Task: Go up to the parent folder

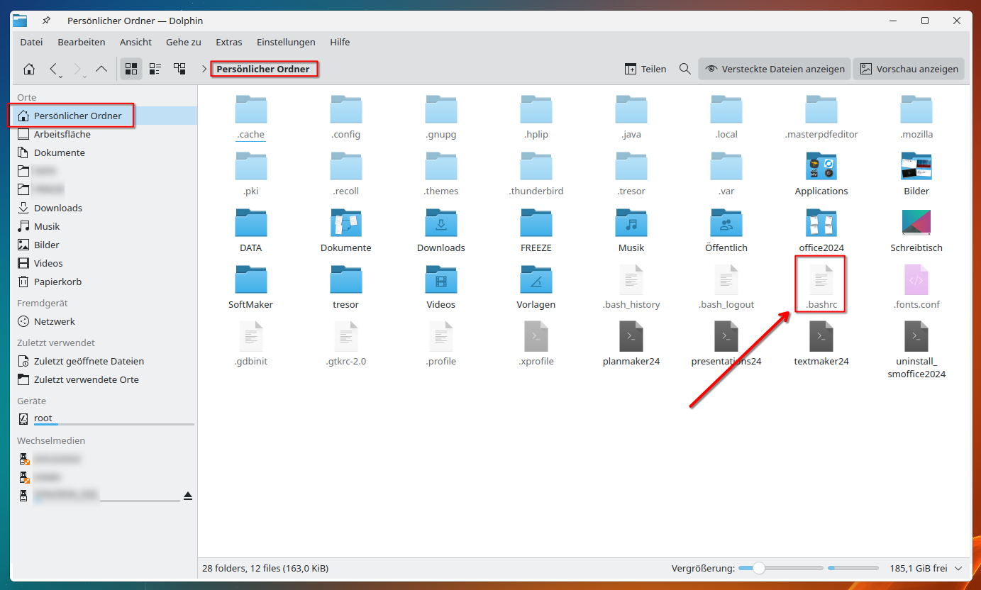Action: [101, 69]
